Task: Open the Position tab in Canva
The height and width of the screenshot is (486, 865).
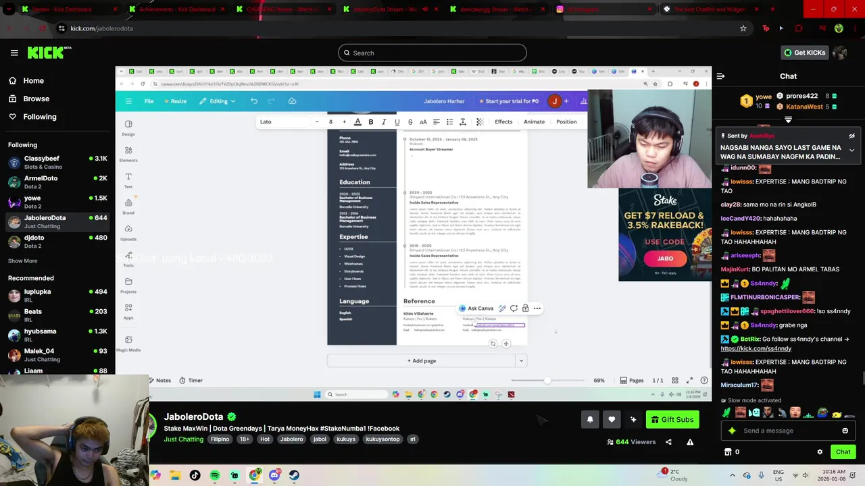Action: [566, 122]
